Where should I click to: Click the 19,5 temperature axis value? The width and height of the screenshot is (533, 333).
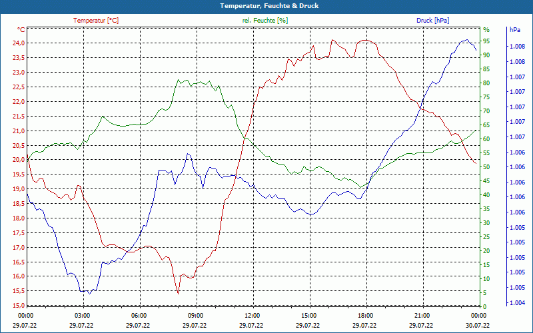pos(19,174)
